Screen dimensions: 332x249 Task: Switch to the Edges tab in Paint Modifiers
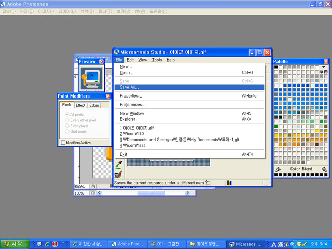(x=94, y=105)
